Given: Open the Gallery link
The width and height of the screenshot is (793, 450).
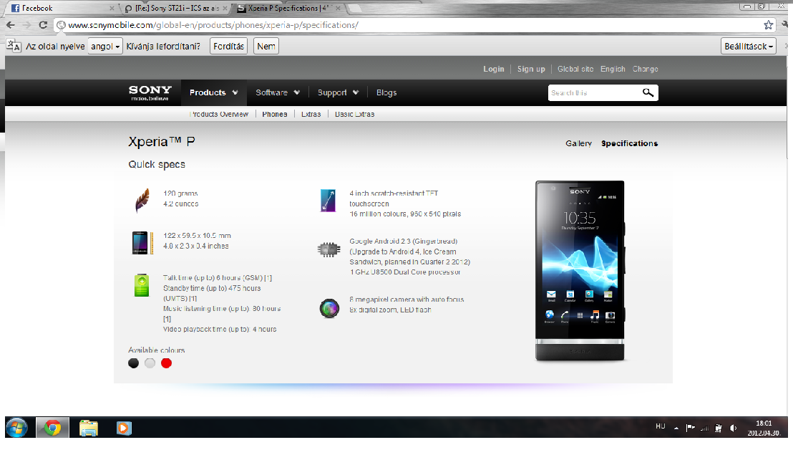Looking at the screenshot, I should [578, 144].
